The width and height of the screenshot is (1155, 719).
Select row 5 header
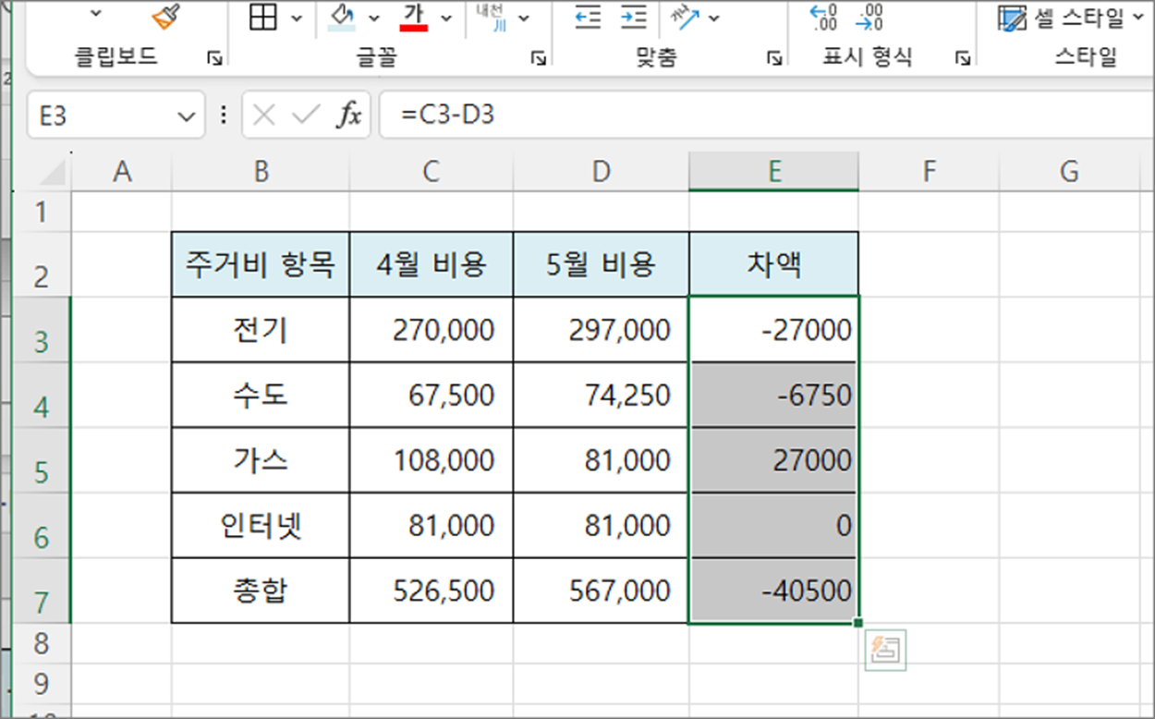41,460
